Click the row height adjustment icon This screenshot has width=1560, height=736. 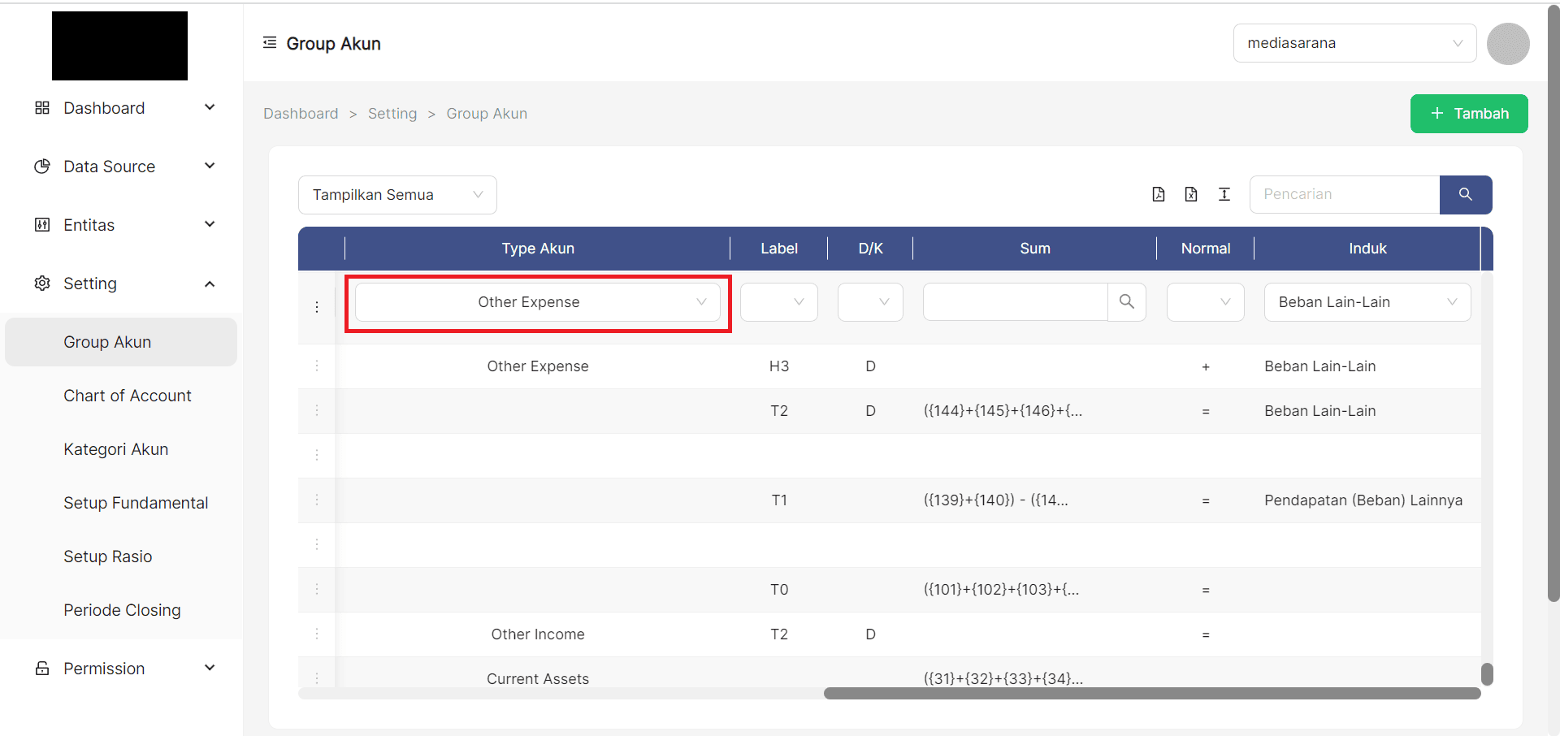(x=1224, y=194)
